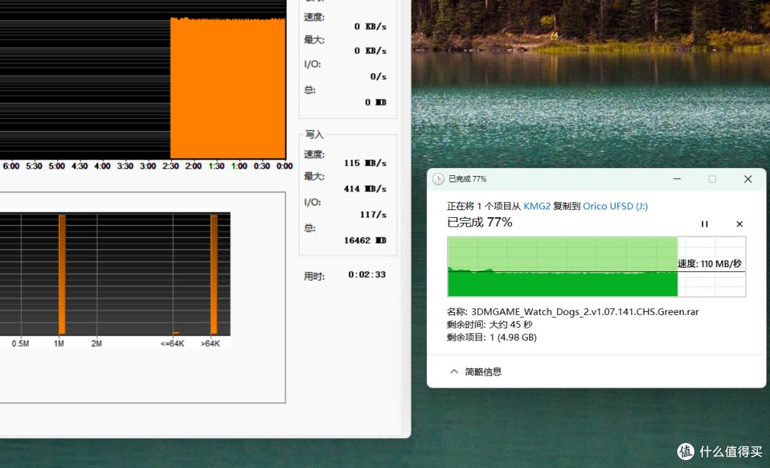Maximize the copy progress dialog
Viewport: 770px width, 468px height.
tap(712, 179)
